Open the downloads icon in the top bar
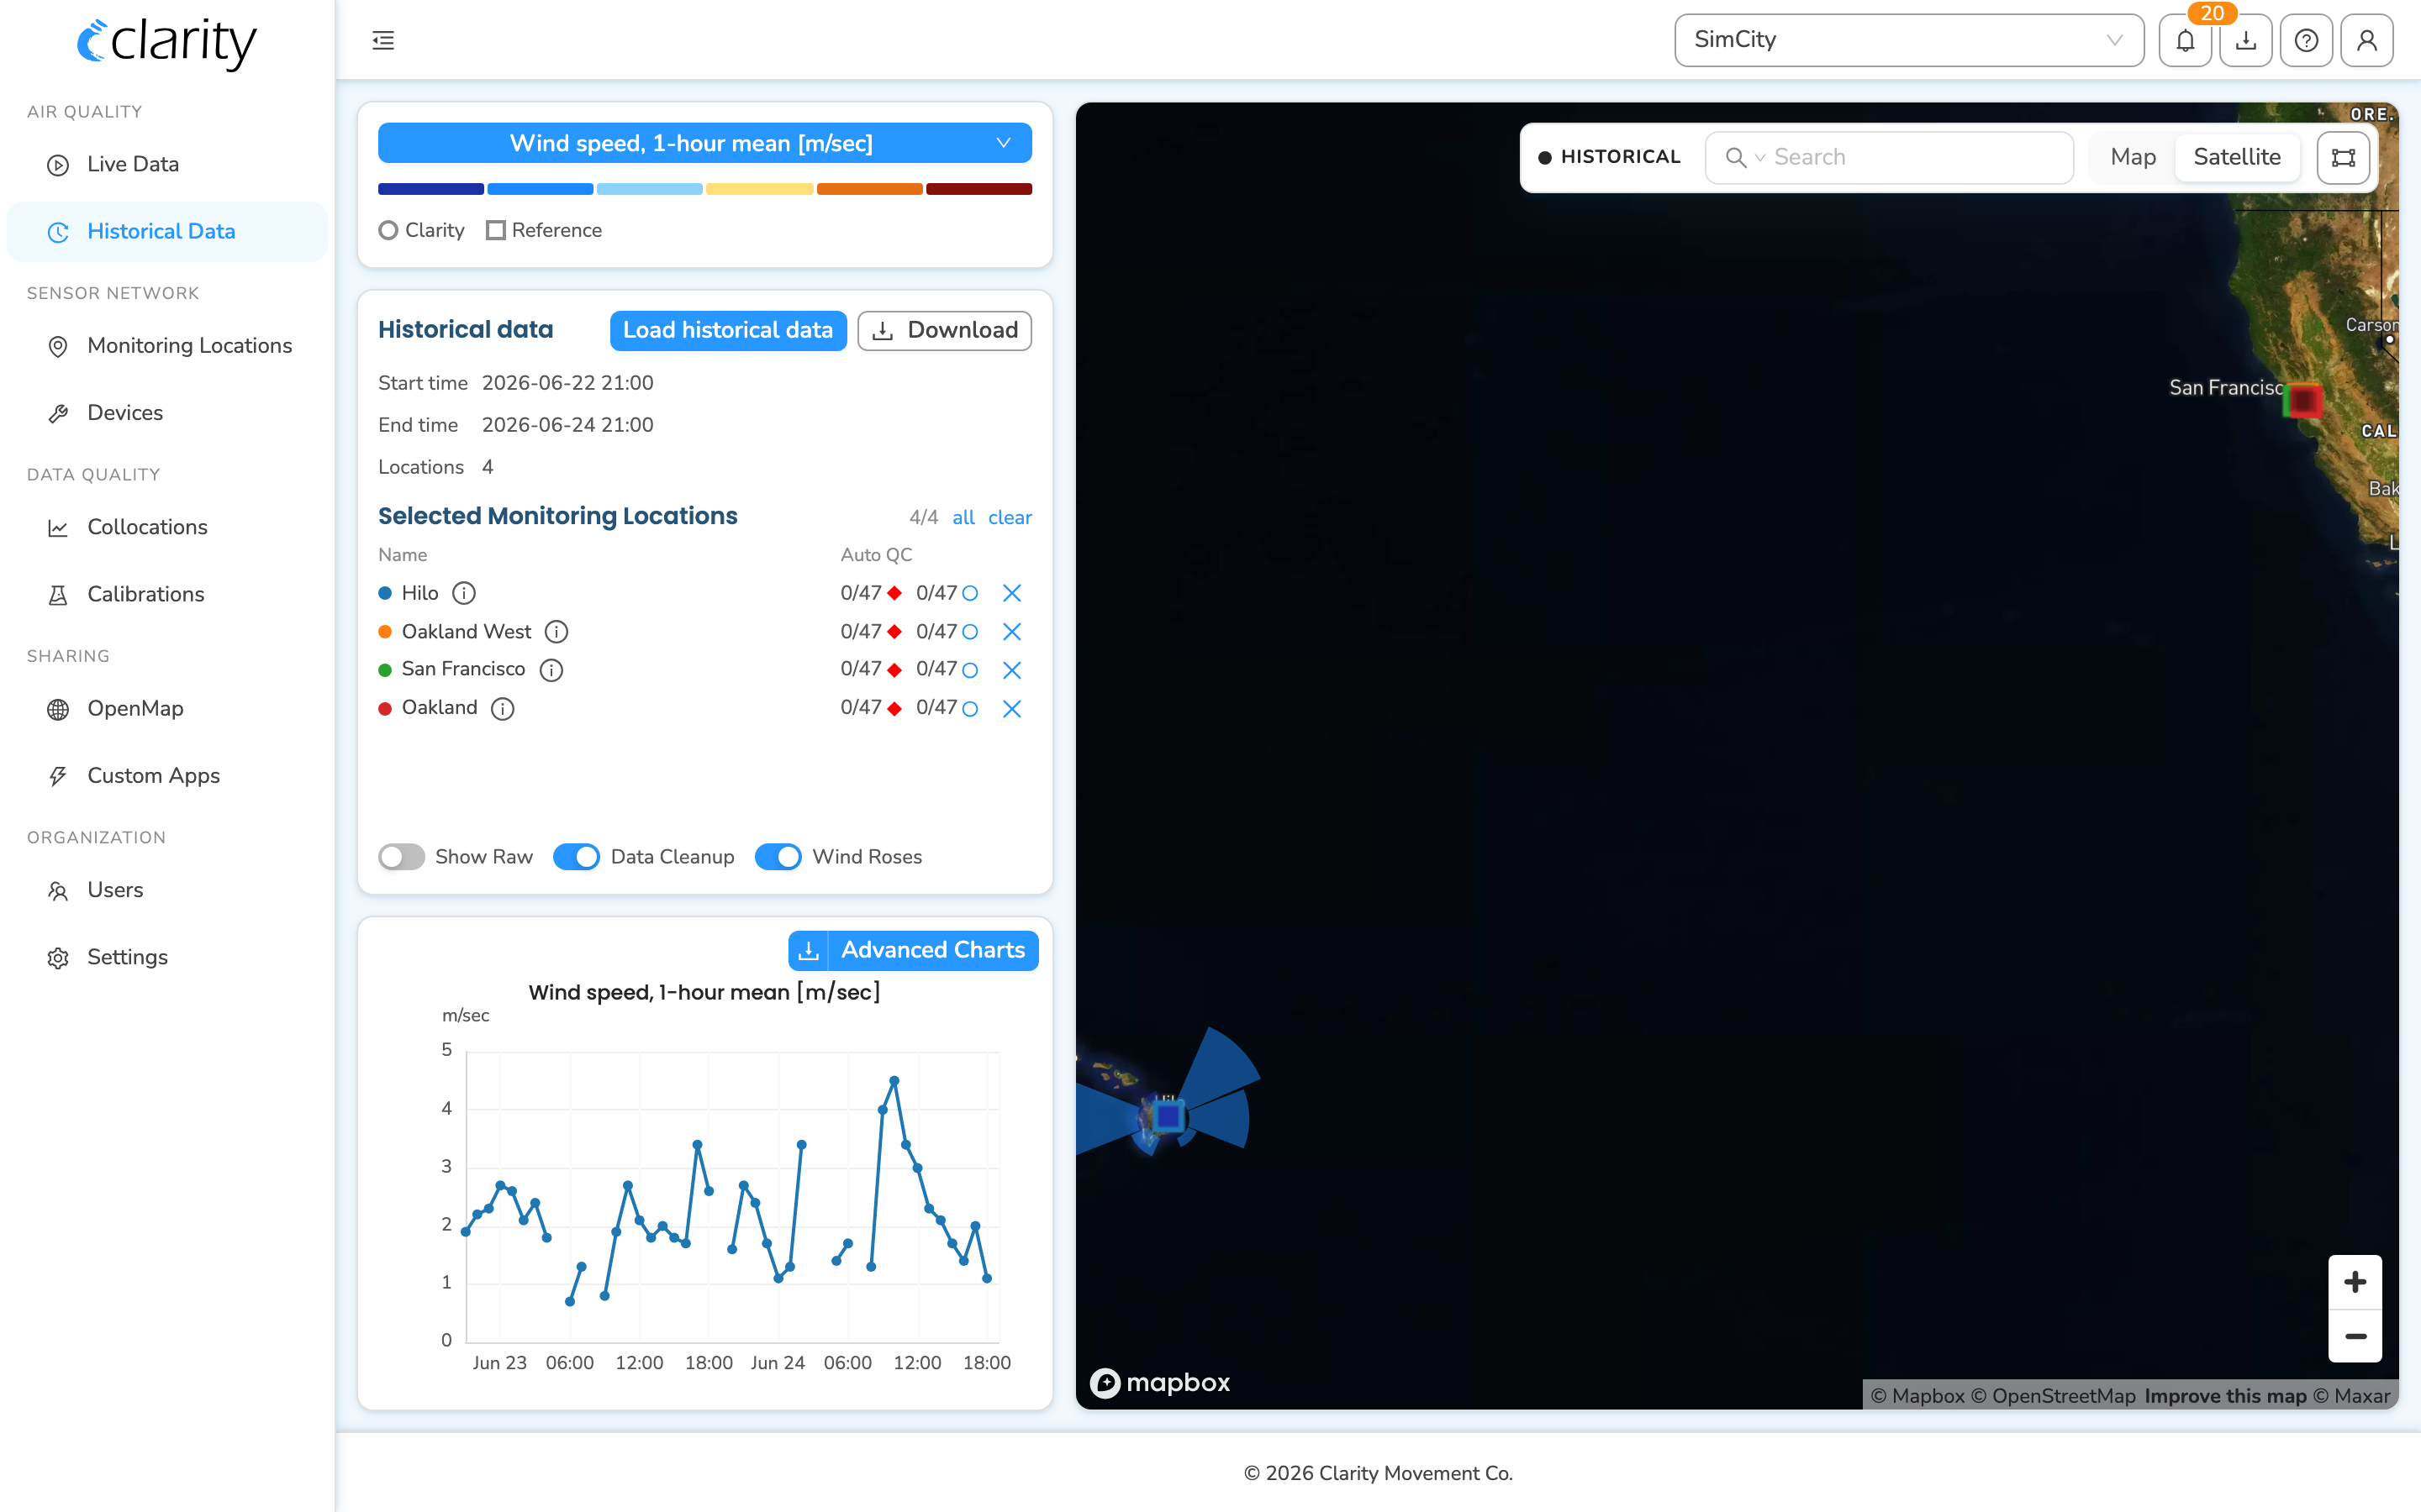 tap(2246, 40)
